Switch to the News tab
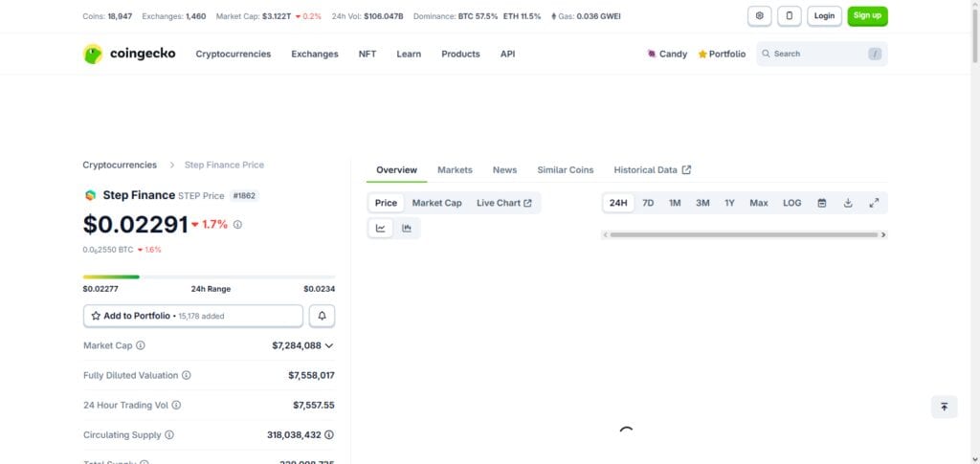Screen dimensions: 980x464 [x=504, y=170]
